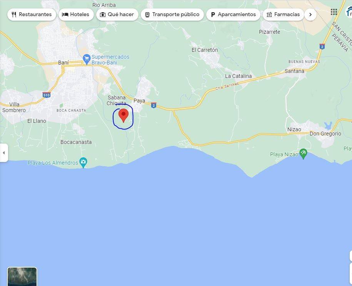Switch to satellite layer thumbnail
Screen dimensions: 352x286
[x=22, y=277]
